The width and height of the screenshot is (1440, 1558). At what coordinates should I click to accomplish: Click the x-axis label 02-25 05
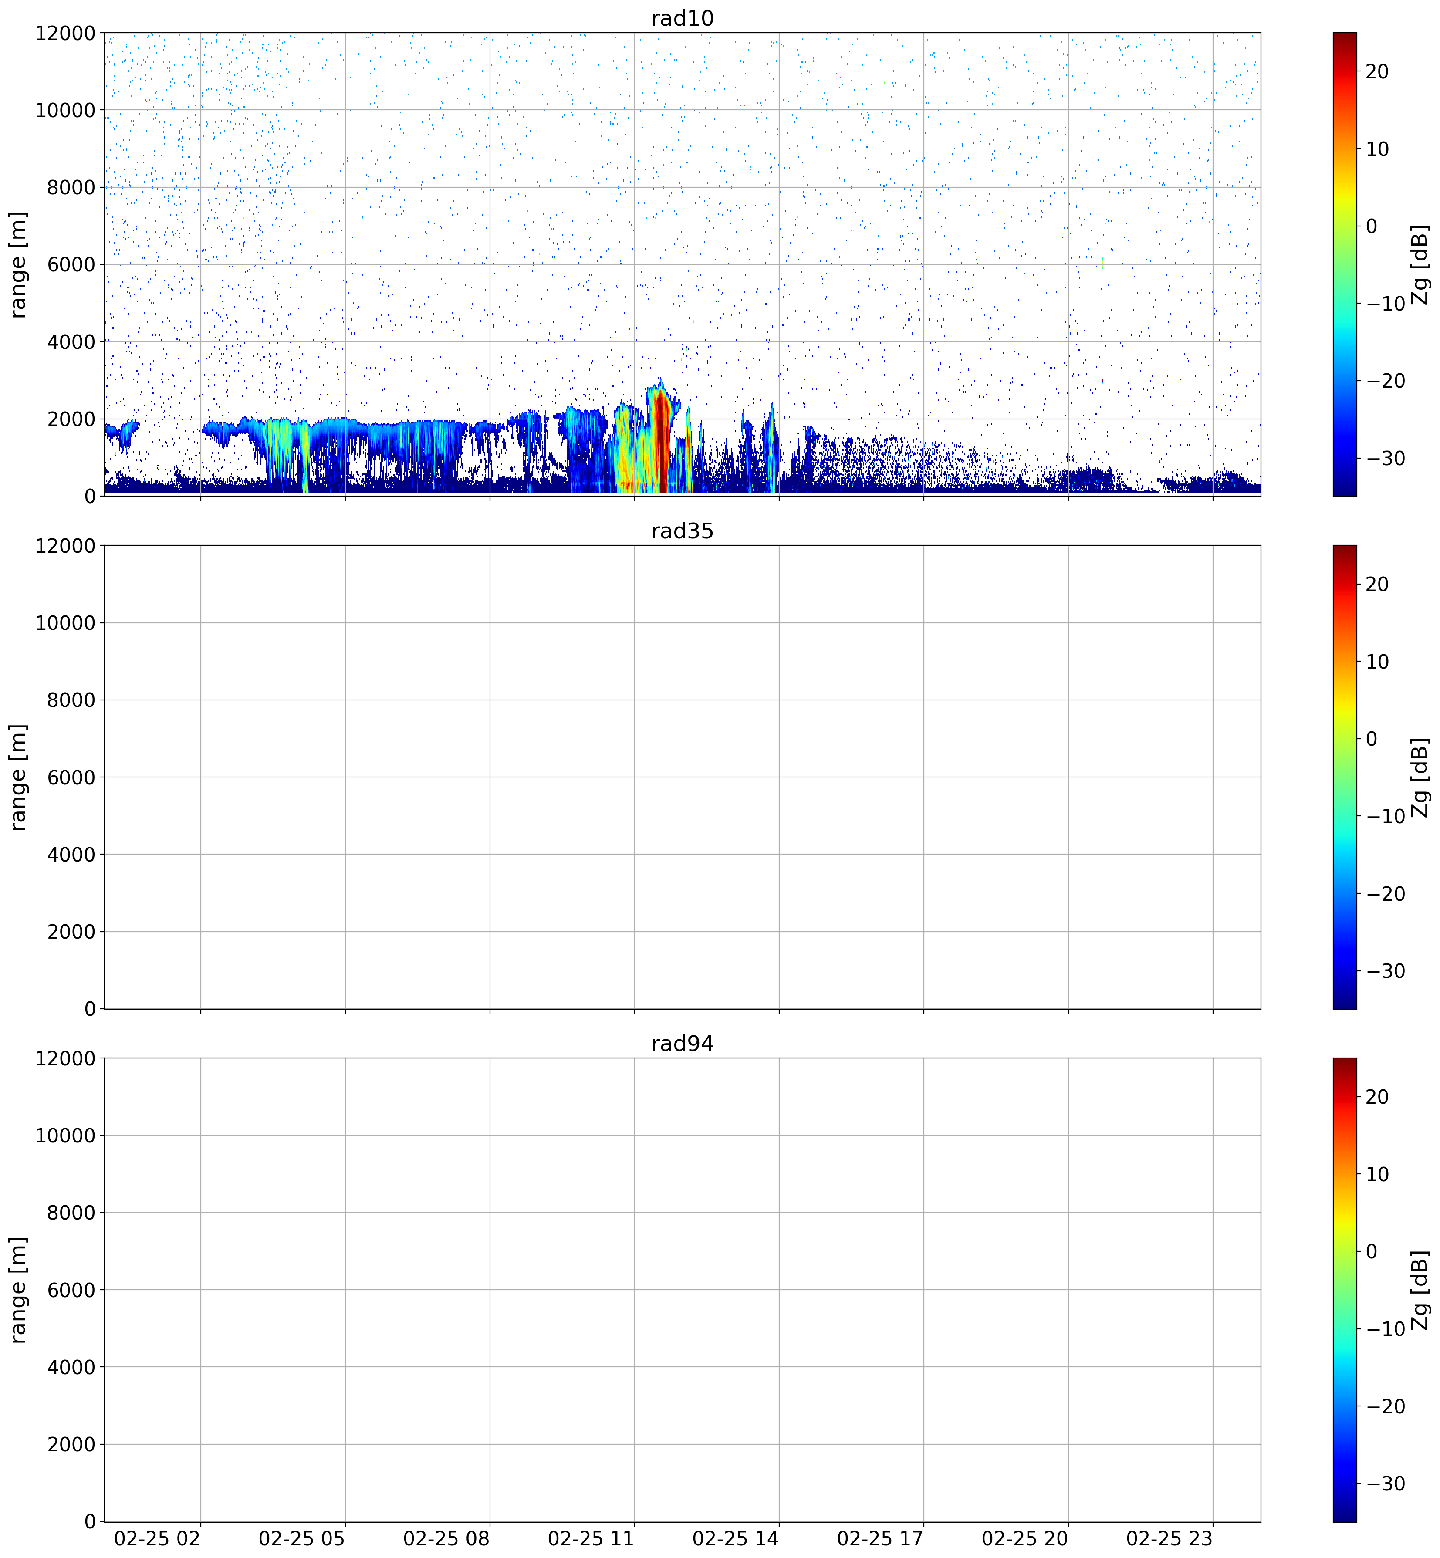301,1539
